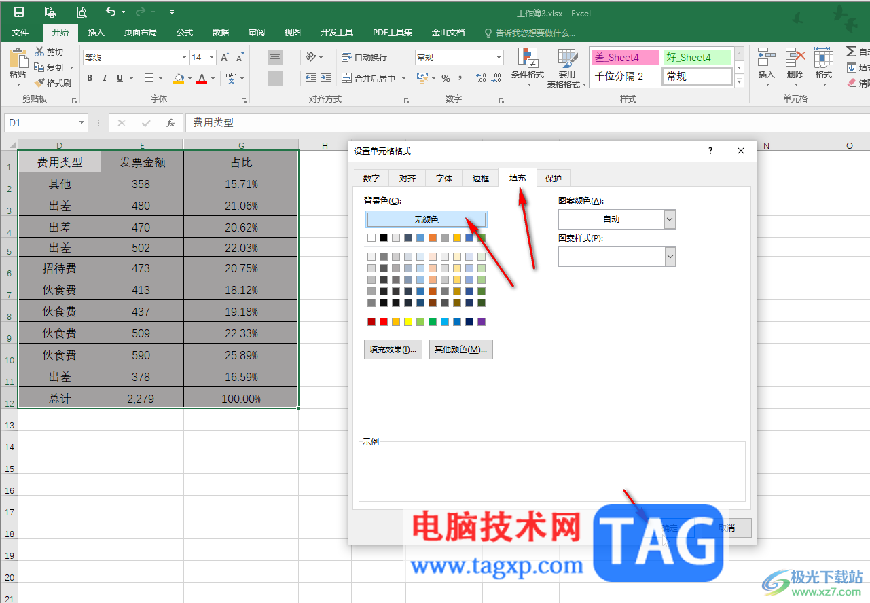Apply the 好_Sheet4 cell style
The height and width of the screenshot is (603, 870).
click(x=697, y=58)
